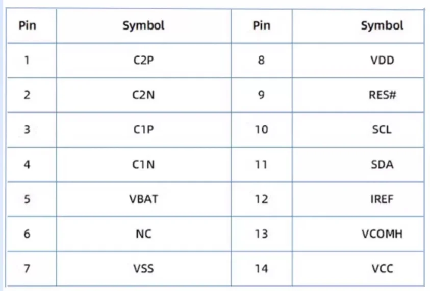Image resolution: width=430 pixels, height=291 pixels.
Task: Select the C2N symbol cell
Action: tap(144, 95)
